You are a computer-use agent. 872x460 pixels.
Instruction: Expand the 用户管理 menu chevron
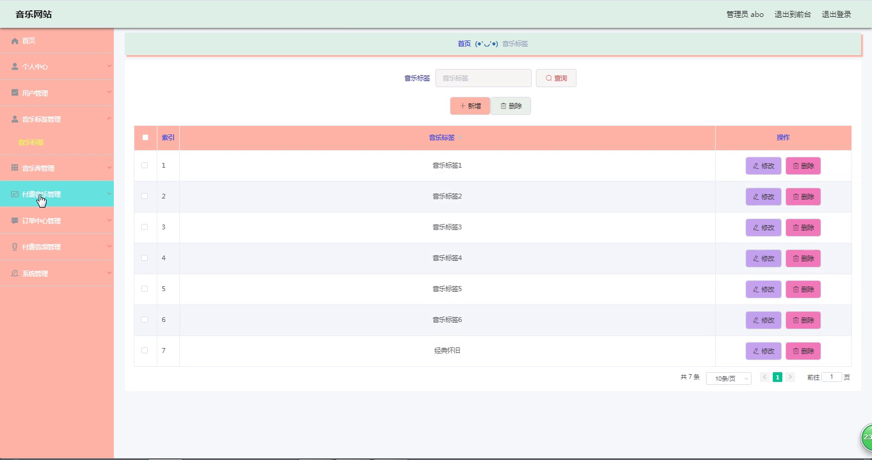(x=110, y=93)
